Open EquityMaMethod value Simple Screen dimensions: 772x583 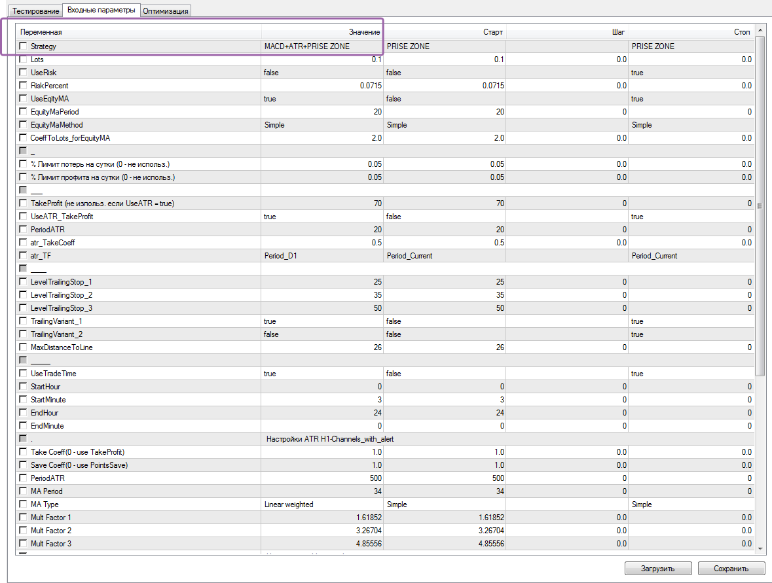[x=322, y=125]
